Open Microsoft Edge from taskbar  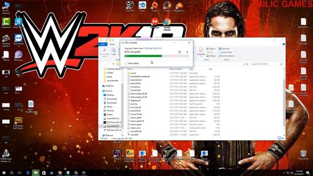28,173
